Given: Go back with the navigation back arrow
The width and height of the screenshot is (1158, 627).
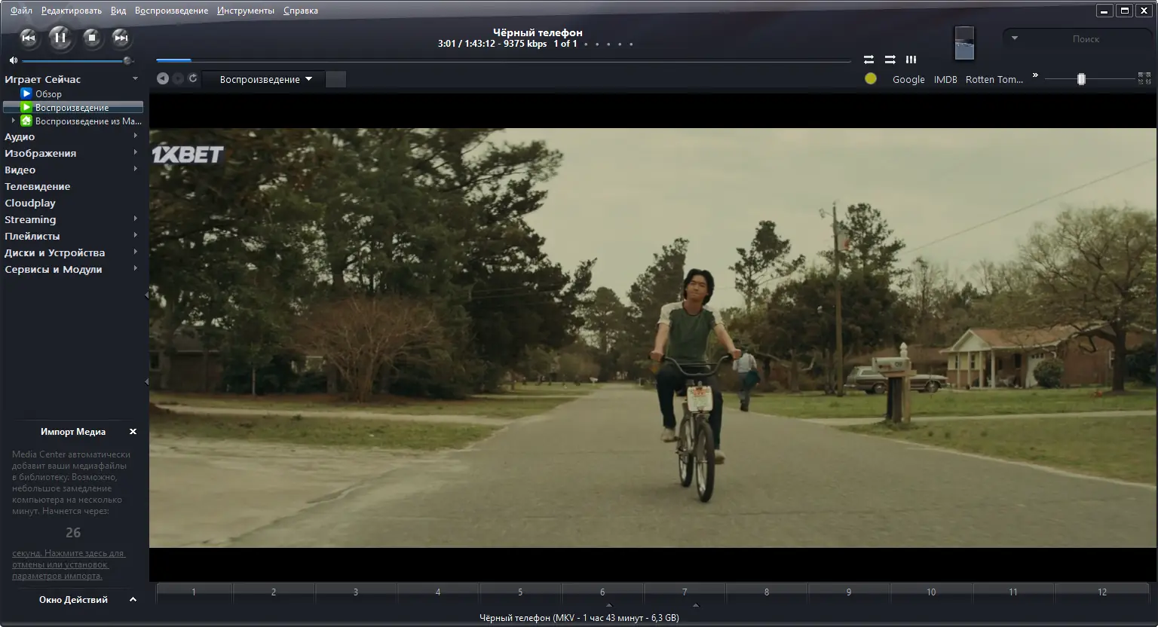Looking at the screenshot, I should (x=163, y=78).
